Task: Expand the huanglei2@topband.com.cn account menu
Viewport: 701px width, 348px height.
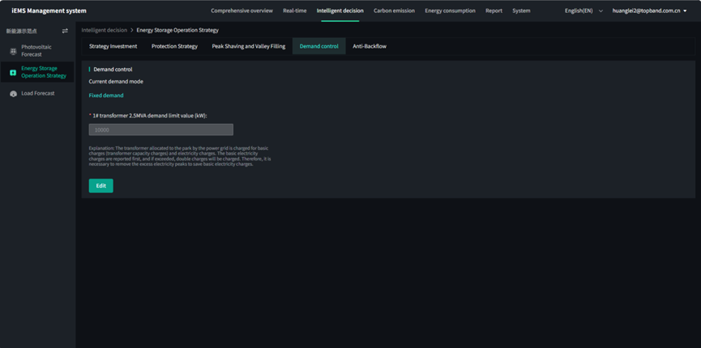Action: [650, 11]
